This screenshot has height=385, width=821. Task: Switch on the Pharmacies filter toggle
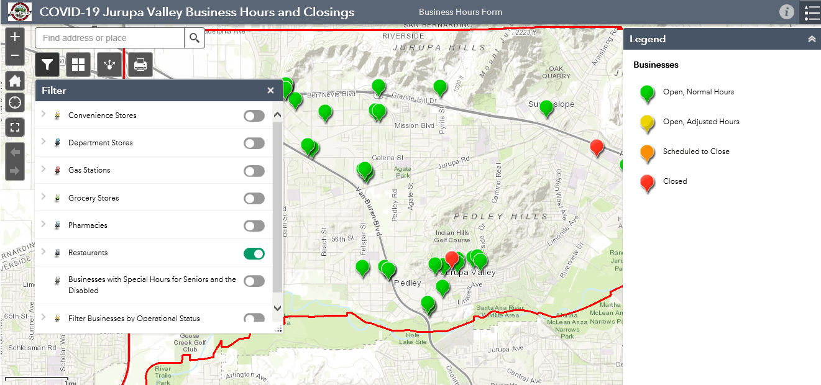click(254, 226)
